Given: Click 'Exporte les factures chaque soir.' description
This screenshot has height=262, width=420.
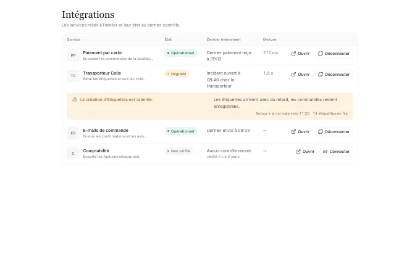Looking at the screenshot, I should pos(112,157).
